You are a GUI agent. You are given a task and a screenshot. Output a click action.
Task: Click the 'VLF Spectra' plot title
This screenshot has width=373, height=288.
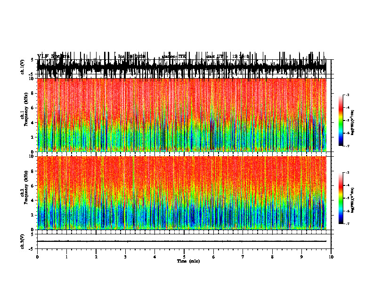53,56
